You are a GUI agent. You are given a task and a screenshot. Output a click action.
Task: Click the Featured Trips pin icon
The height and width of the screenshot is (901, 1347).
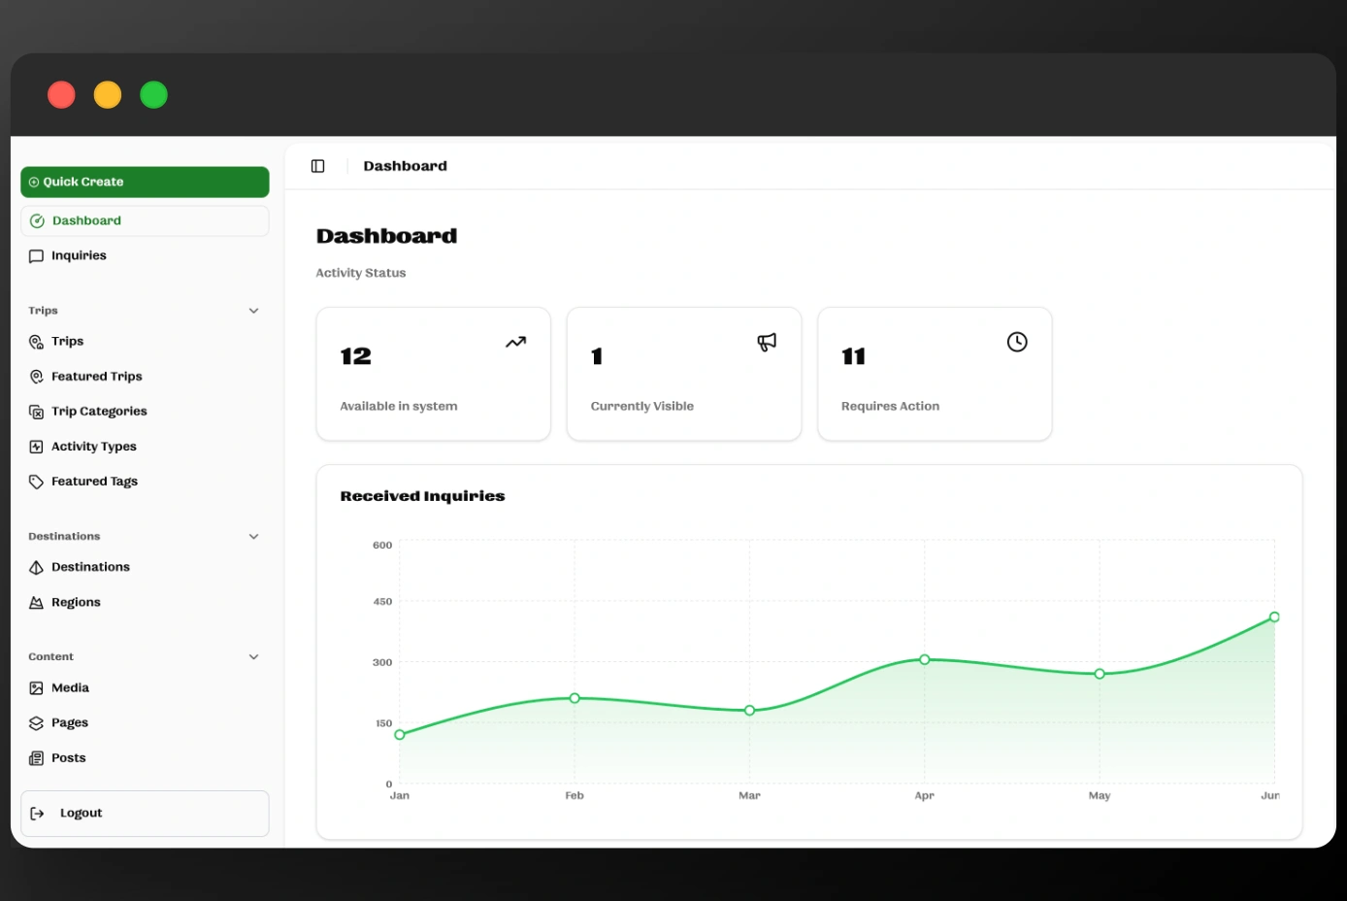coord(36,377)
